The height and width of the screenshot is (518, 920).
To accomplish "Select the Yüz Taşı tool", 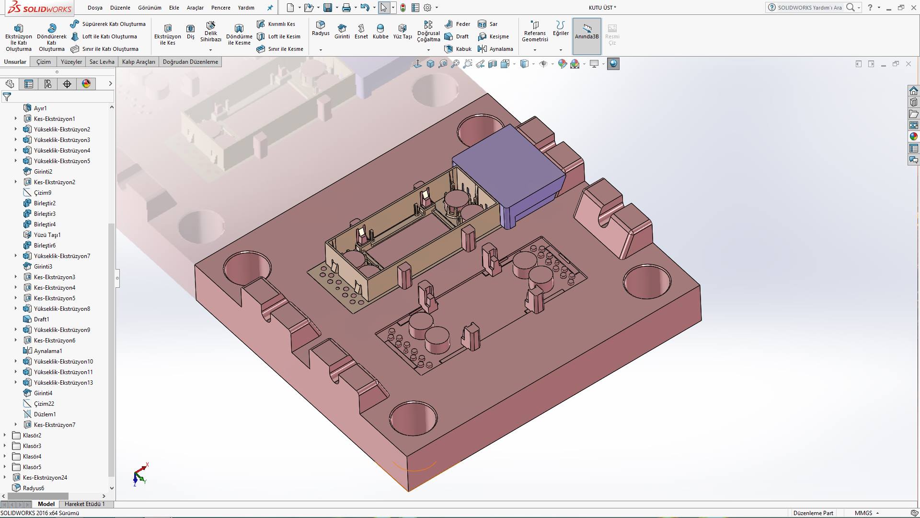I will pos(402,32).
